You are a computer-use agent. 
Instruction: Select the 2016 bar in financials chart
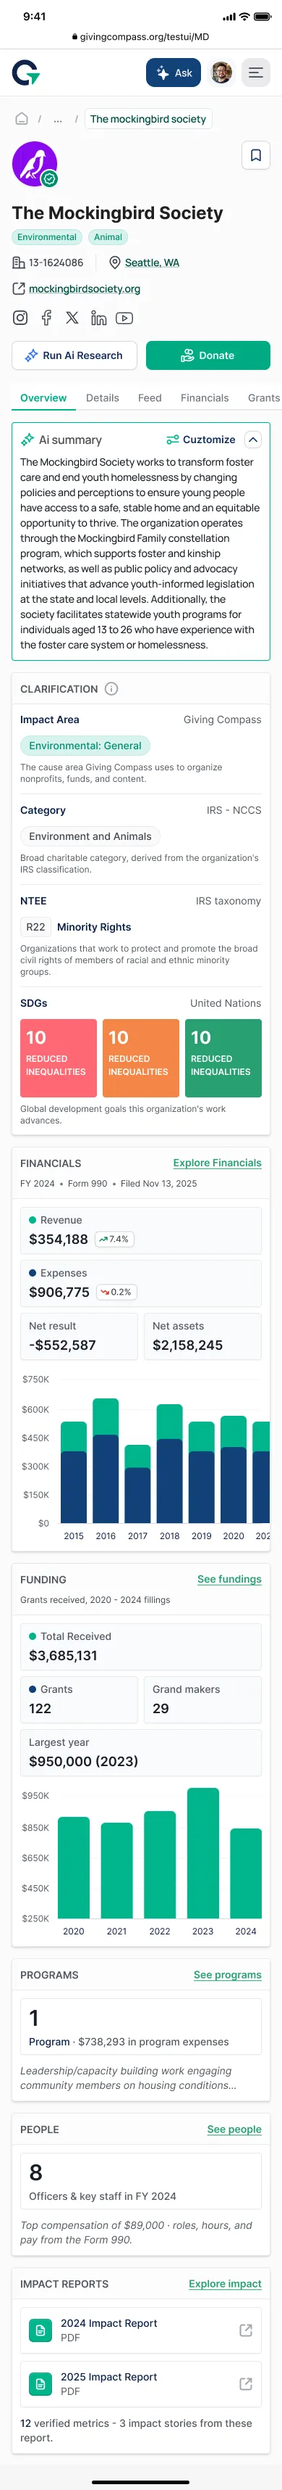point(106,1461)
